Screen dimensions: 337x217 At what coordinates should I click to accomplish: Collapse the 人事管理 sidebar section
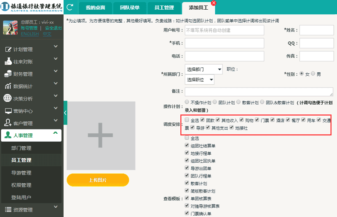tap(55, 134)
